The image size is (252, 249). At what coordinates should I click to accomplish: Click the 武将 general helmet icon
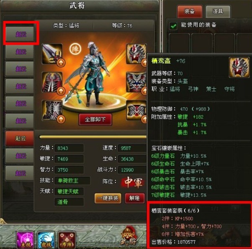coord(129,236)
